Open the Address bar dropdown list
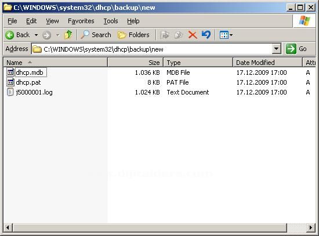Screen dimensions: 319x236 click(277, 49)
